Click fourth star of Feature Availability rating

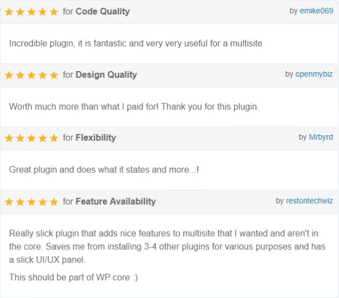43,201
